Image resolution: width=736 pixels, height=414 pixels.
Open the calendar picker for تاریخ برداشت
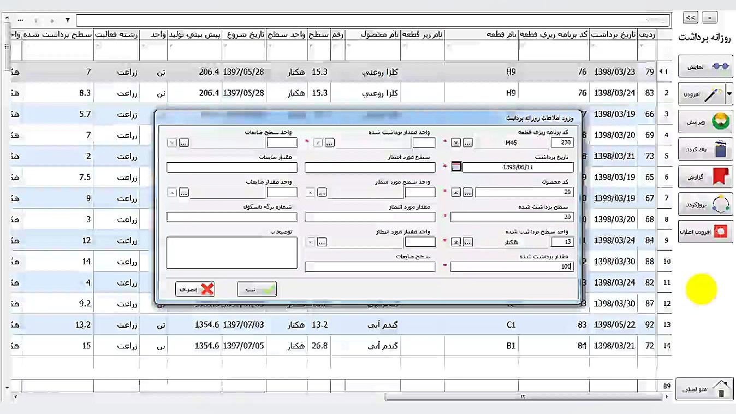[x=456, y=167]
